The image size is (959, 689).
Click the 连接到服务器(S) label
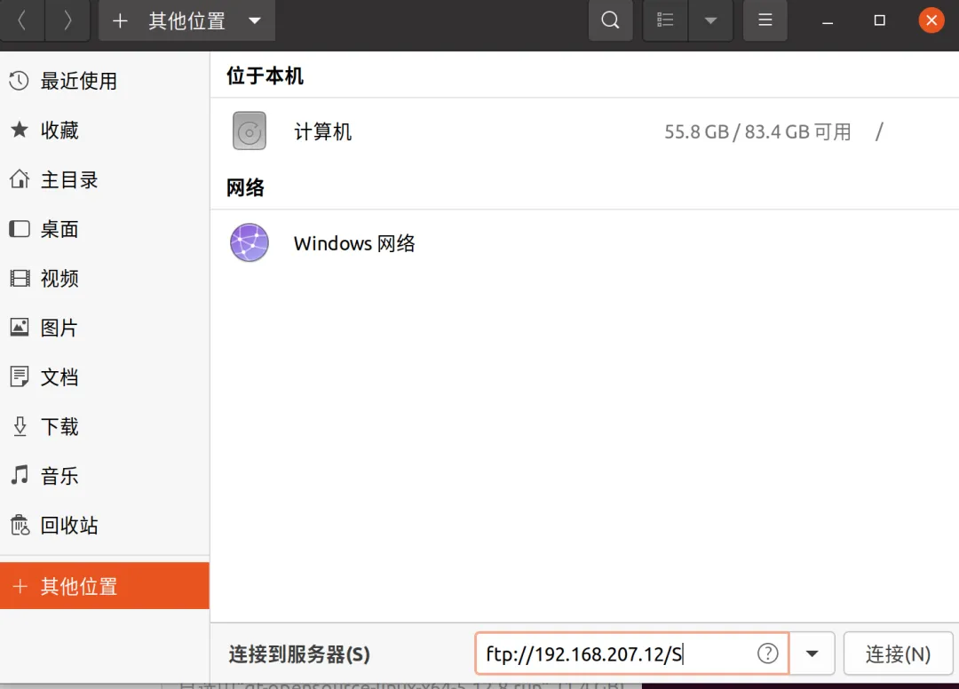300,654
